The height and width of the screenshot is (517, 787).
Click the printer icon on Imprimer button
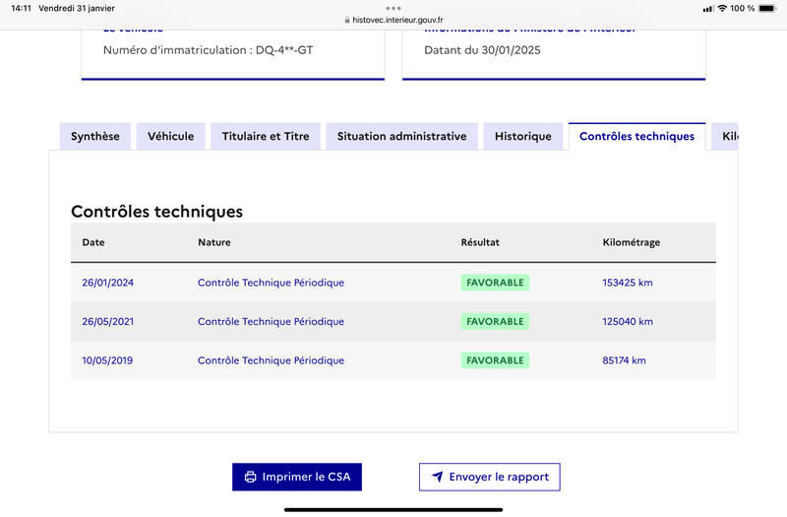click(250, 477)
